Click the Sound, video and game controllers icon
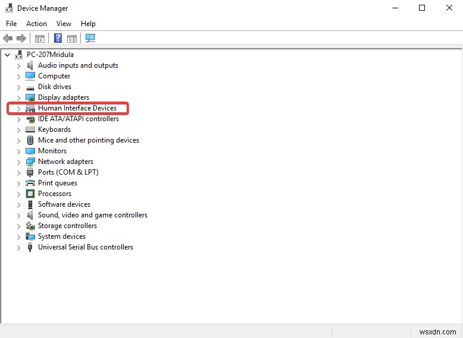This screenshot has height=338, width=463. click(30, 215)
